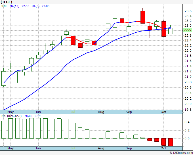
Task: Click May on the price chart time axis
Action: (11, 112)
